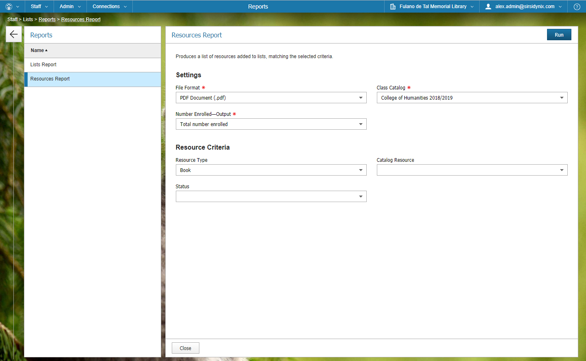
Task: Expand the Resource Type dropdown
Action: (x=271, y=170)
